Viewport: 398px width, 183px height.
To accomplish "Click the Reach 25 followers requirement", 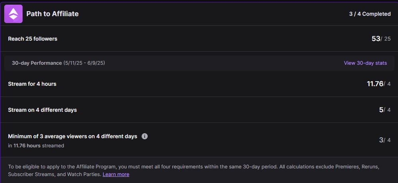I will [33, 39].
